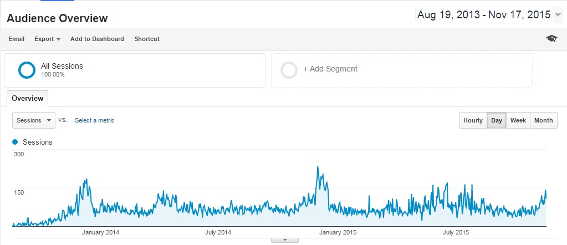Click the 100.00% segment percentage text
567x245 pixels.
(53, 74)
